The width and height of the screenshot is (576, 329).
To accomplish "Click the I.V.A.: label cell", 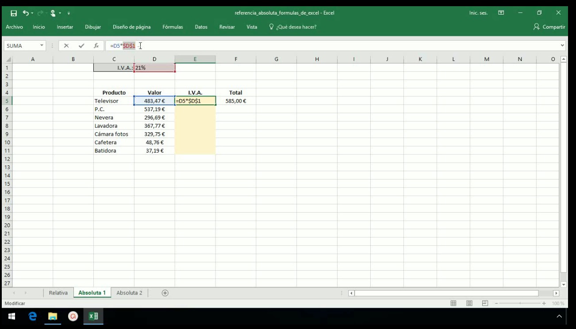I will (114, 68).
